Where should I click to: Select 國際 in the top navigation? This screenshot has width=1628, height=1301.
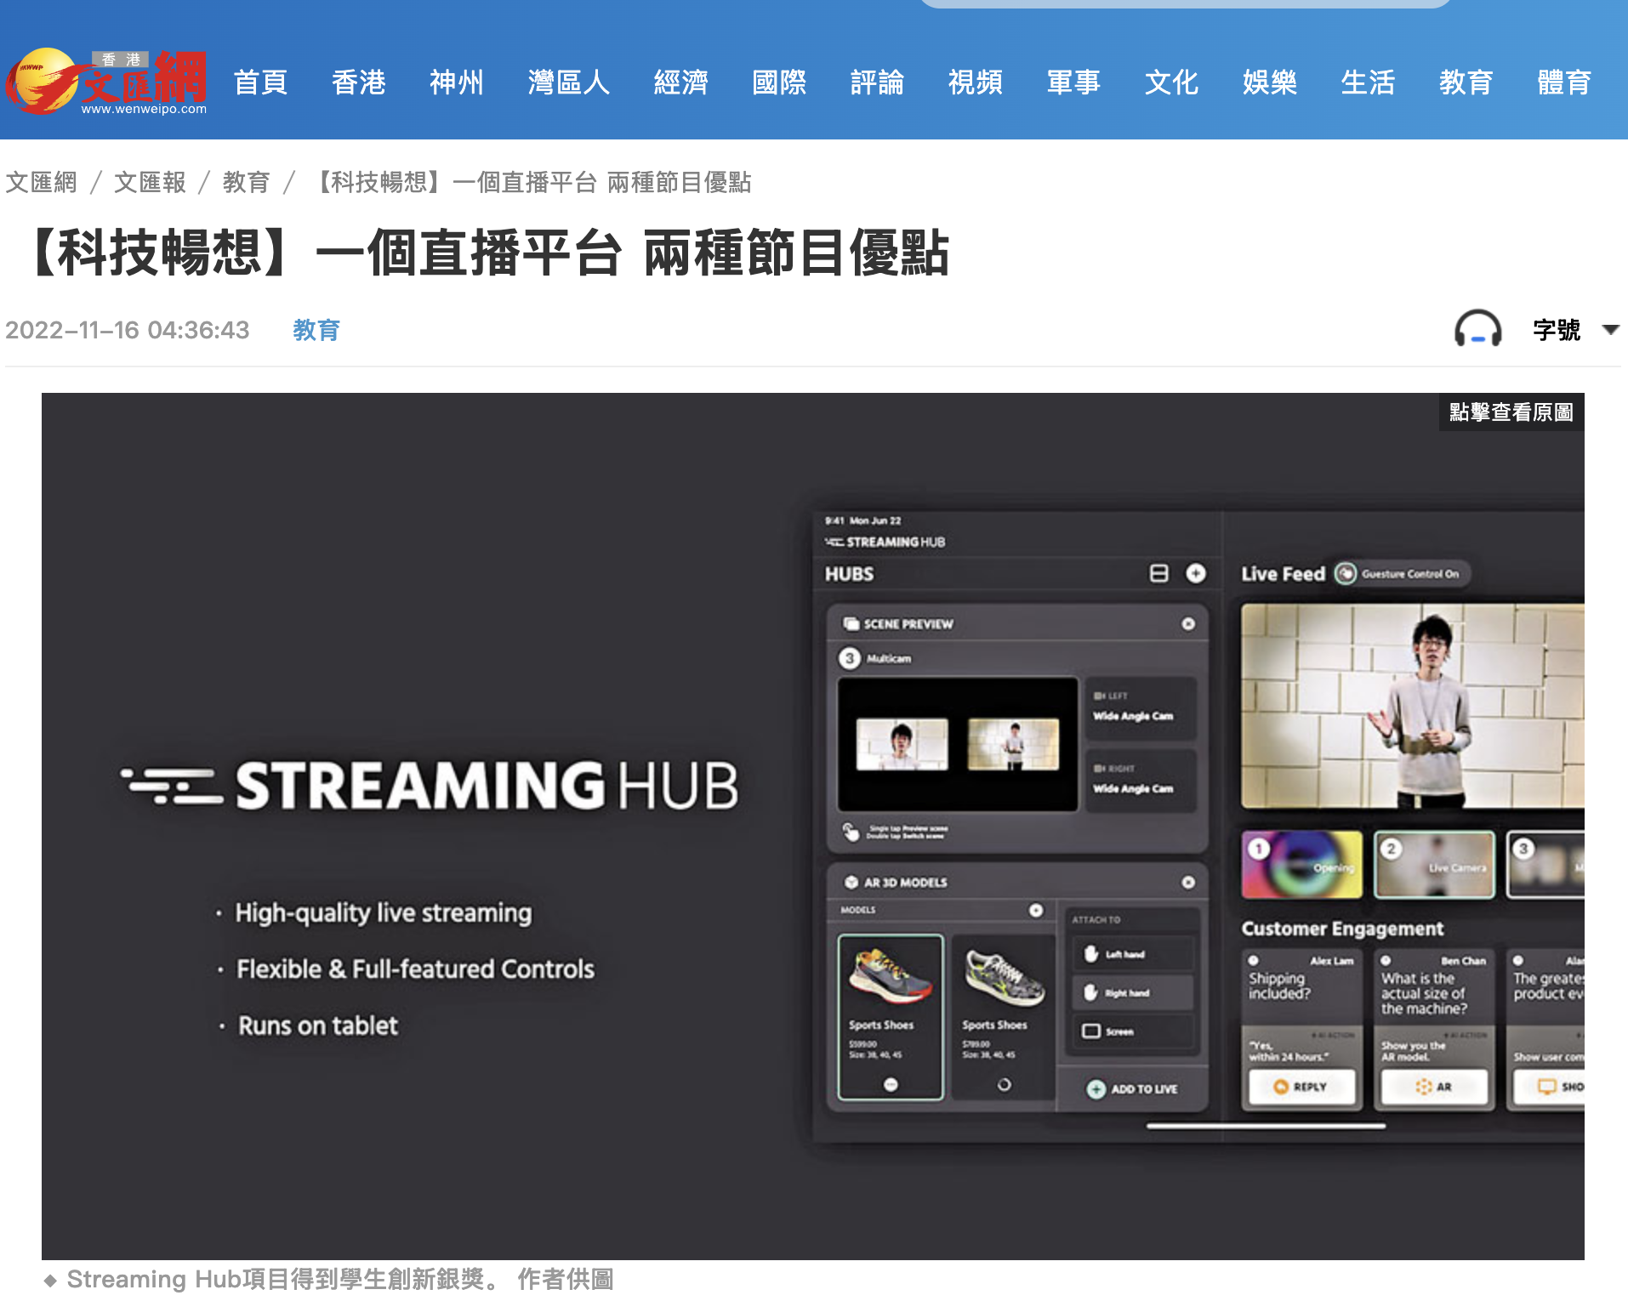tap(779, 82)
